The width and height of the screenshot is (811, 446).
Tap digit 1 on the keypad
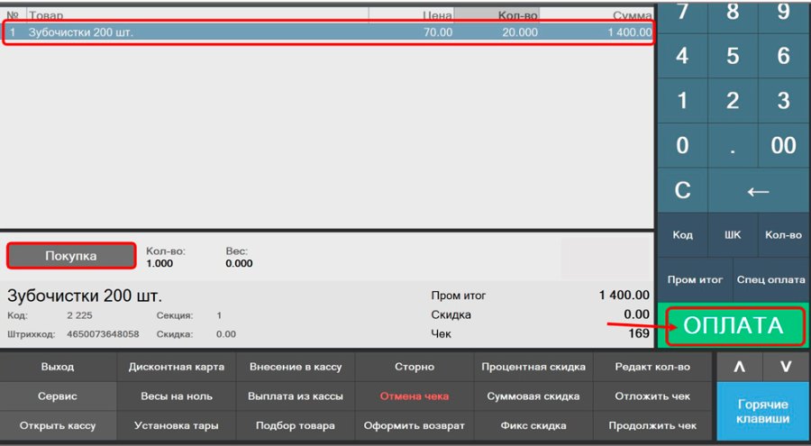tap(682, 100)
